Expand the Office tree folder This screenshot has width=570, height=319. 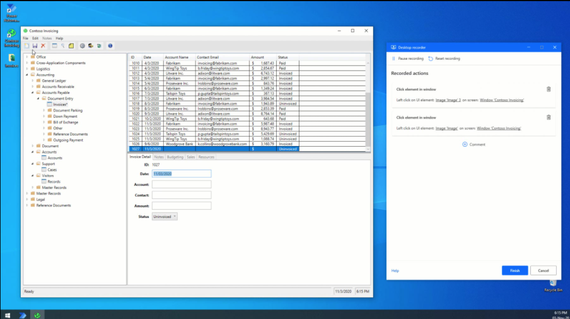point(27,57)
